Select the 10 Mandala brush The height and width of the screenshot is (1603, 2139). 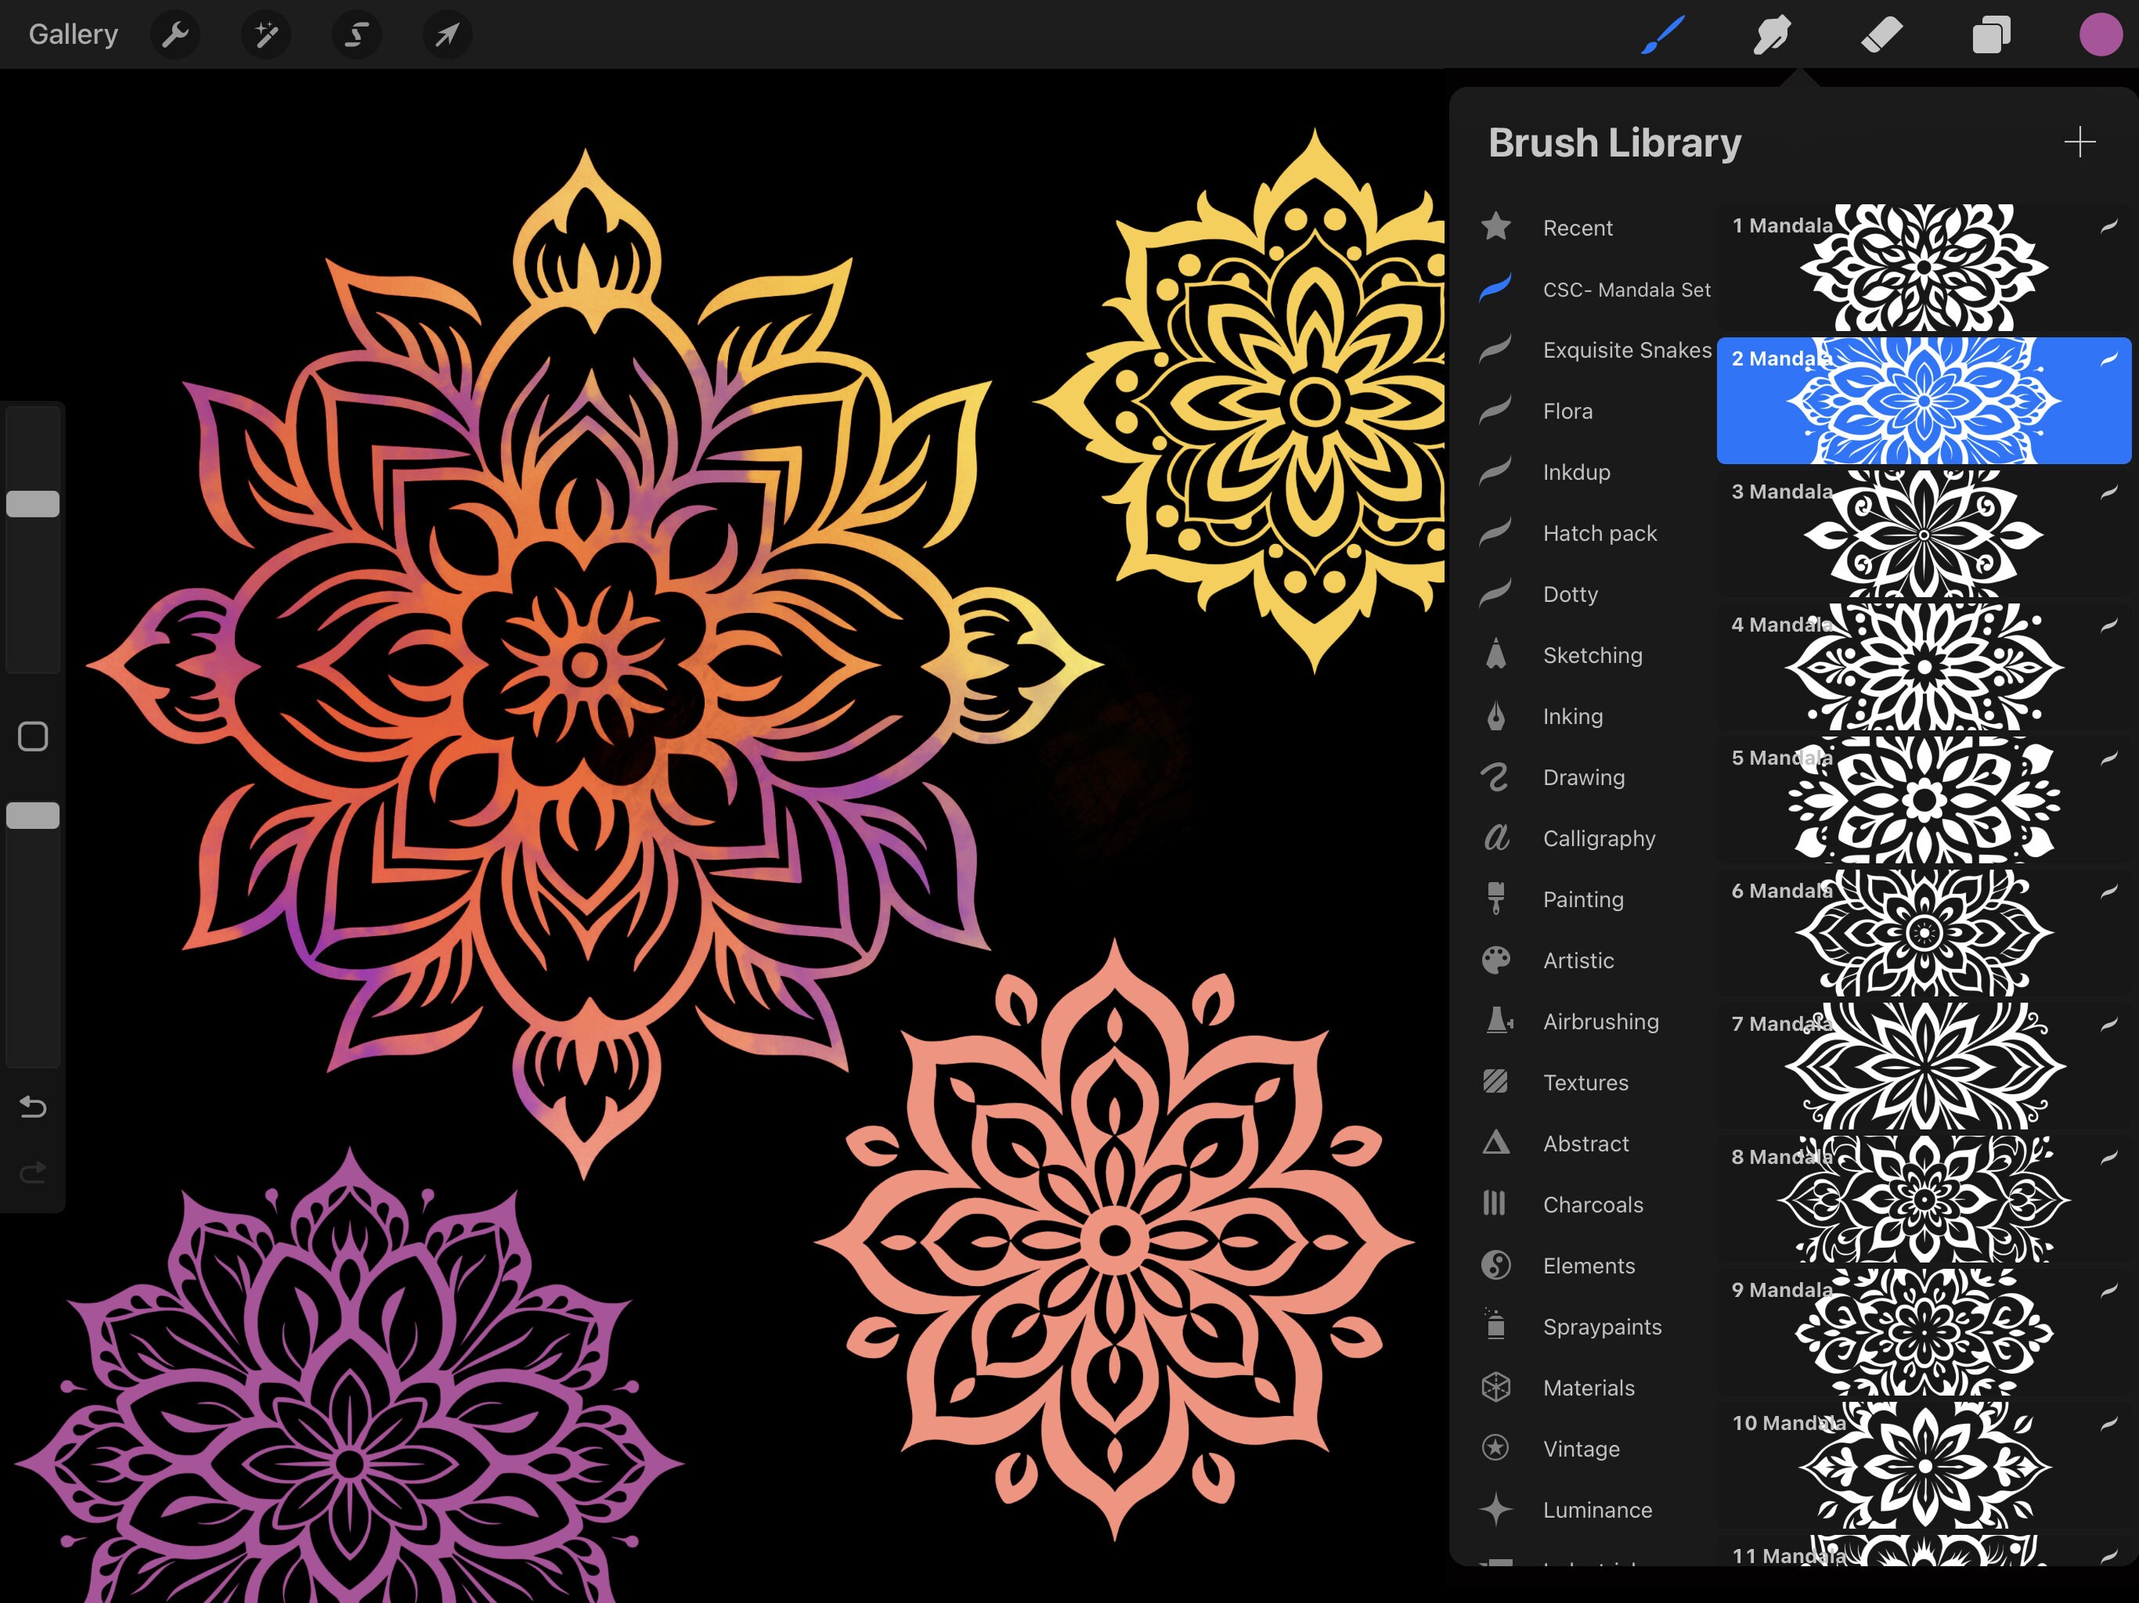tap(1924, 1464)
